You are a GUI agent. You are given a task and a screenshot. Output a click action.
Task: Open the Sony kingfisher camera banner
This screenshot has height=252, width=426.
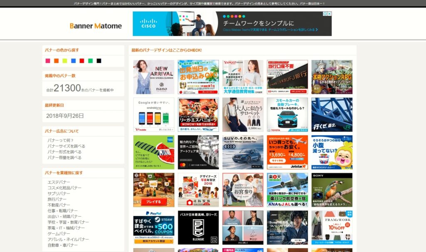click(x=332, y=190)
